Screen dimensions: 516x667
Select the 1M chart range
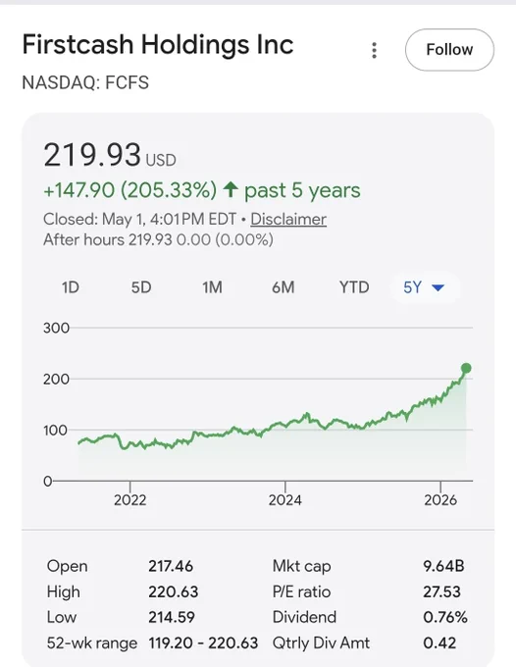coord(212,287)
